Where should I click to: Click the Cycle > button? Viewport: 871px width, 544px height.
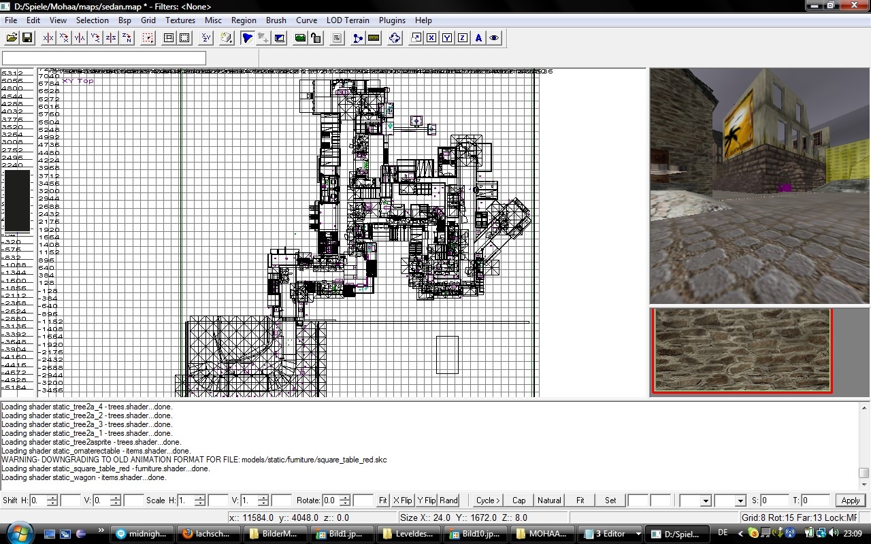pos(488,500)
